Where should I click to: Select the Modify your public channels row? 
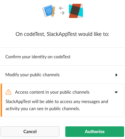pos(62,75)
